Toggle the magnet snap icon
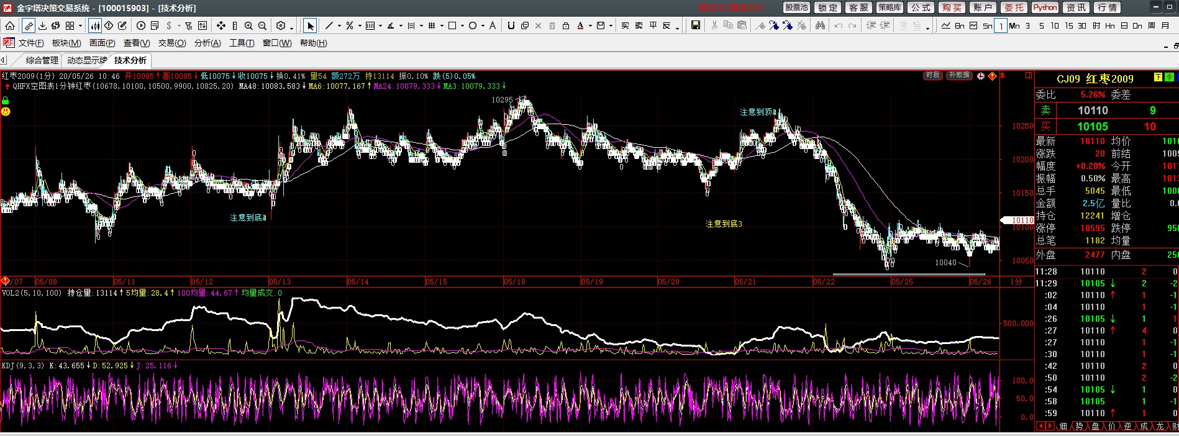Viewport: 1179px width, 436px height. coord(511,25)
